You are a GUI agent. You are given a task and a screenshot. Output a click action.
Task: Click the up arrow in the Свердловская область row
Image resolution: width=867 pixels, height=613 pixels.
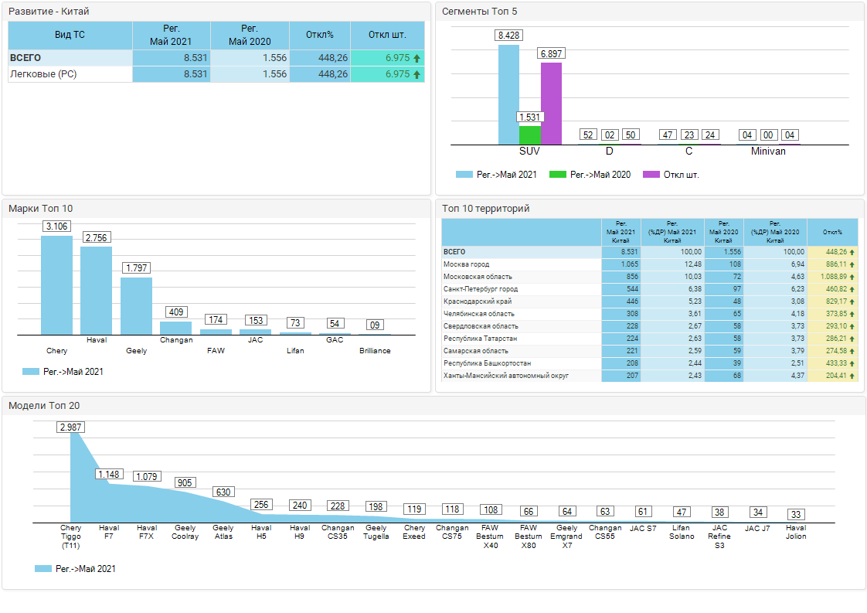(852, 326)
